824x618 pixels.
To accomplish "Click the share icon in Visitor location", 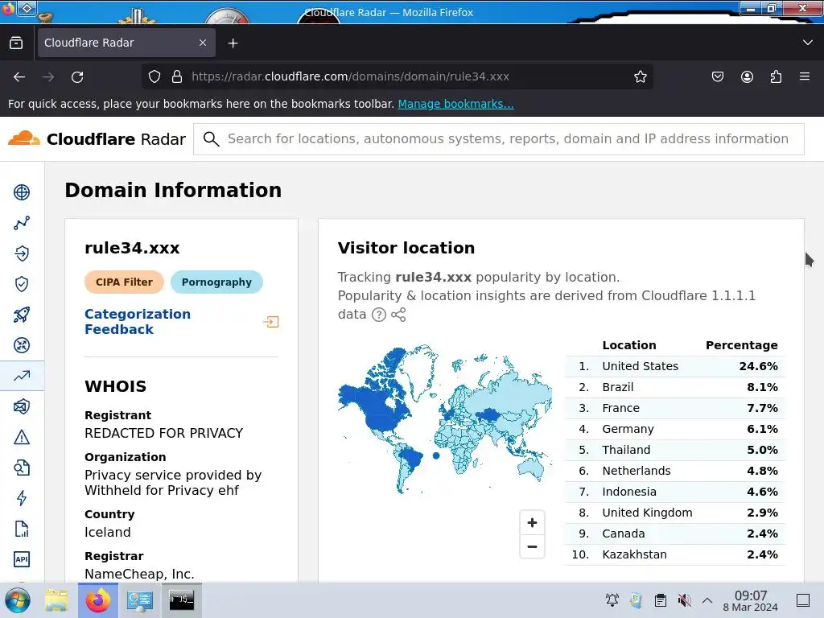I will [398, 315].
